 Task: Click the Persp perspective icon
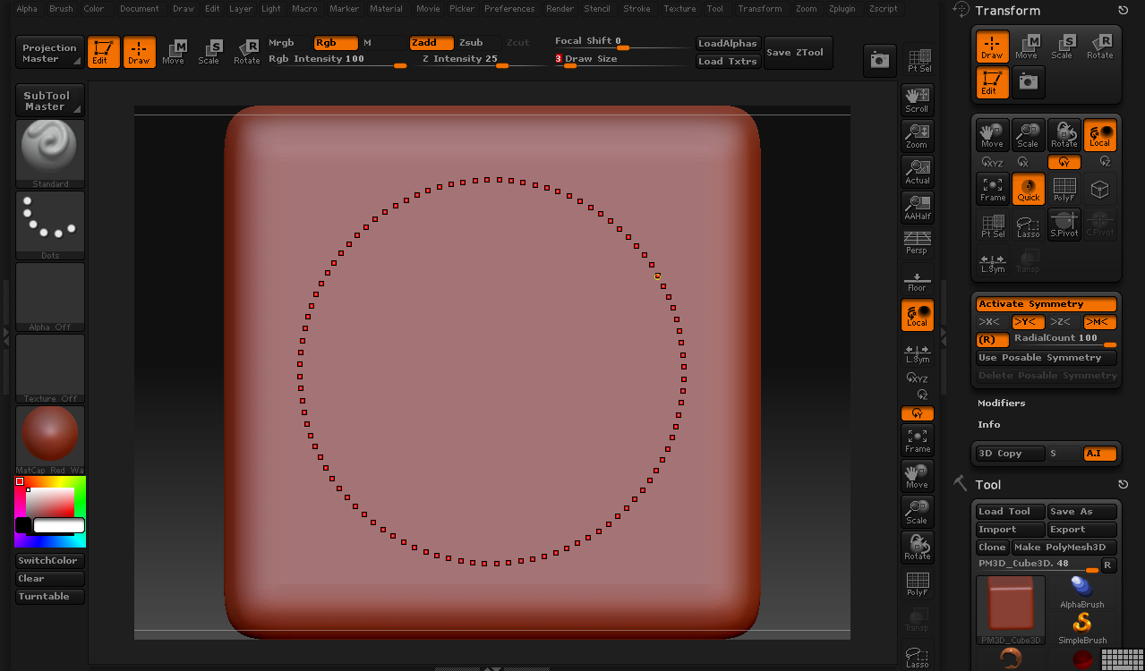917,242
